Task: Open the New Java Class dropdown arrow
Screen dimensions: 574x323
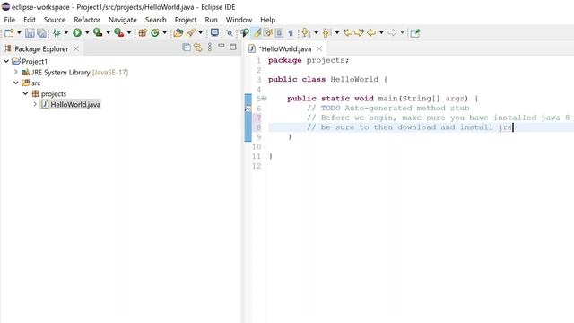Action: (x=165, y=33)
